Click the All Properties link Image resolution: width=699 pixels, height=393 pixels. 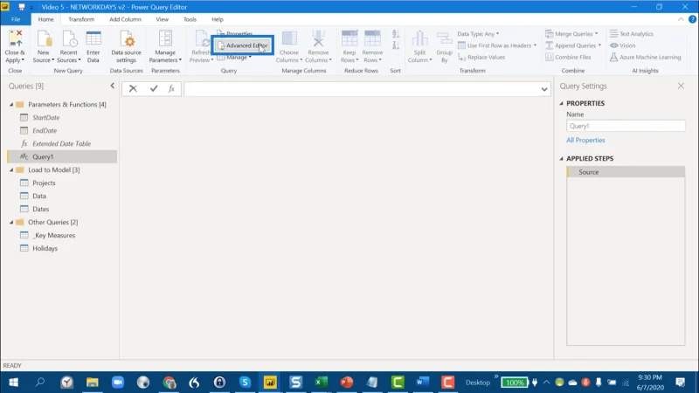(585, 140)
